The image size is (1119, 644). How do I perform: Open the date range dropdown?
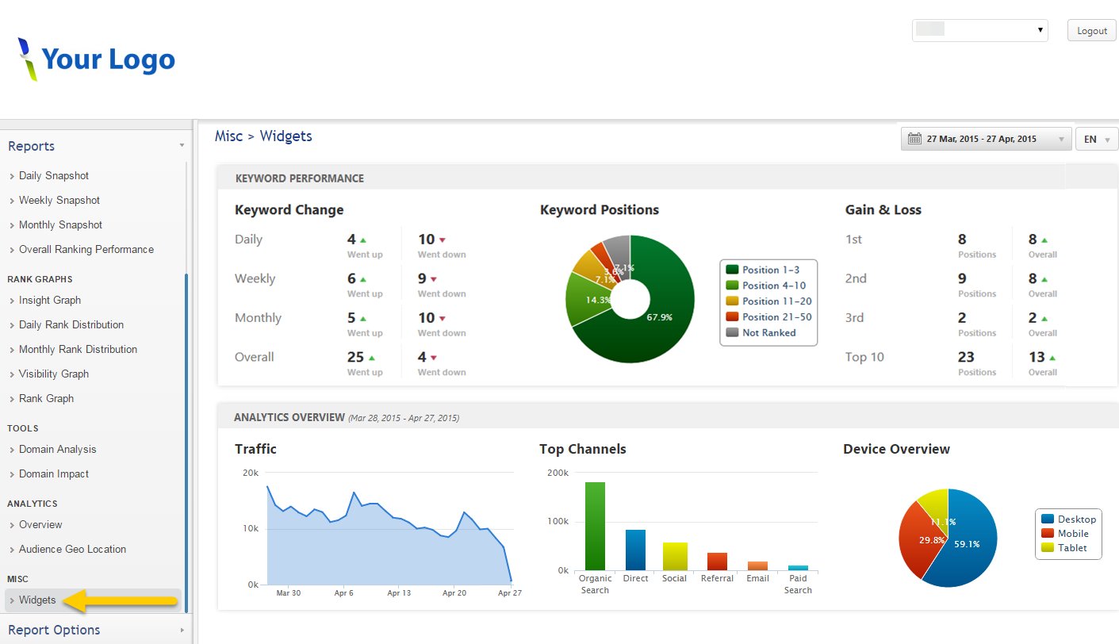point(986,139)
